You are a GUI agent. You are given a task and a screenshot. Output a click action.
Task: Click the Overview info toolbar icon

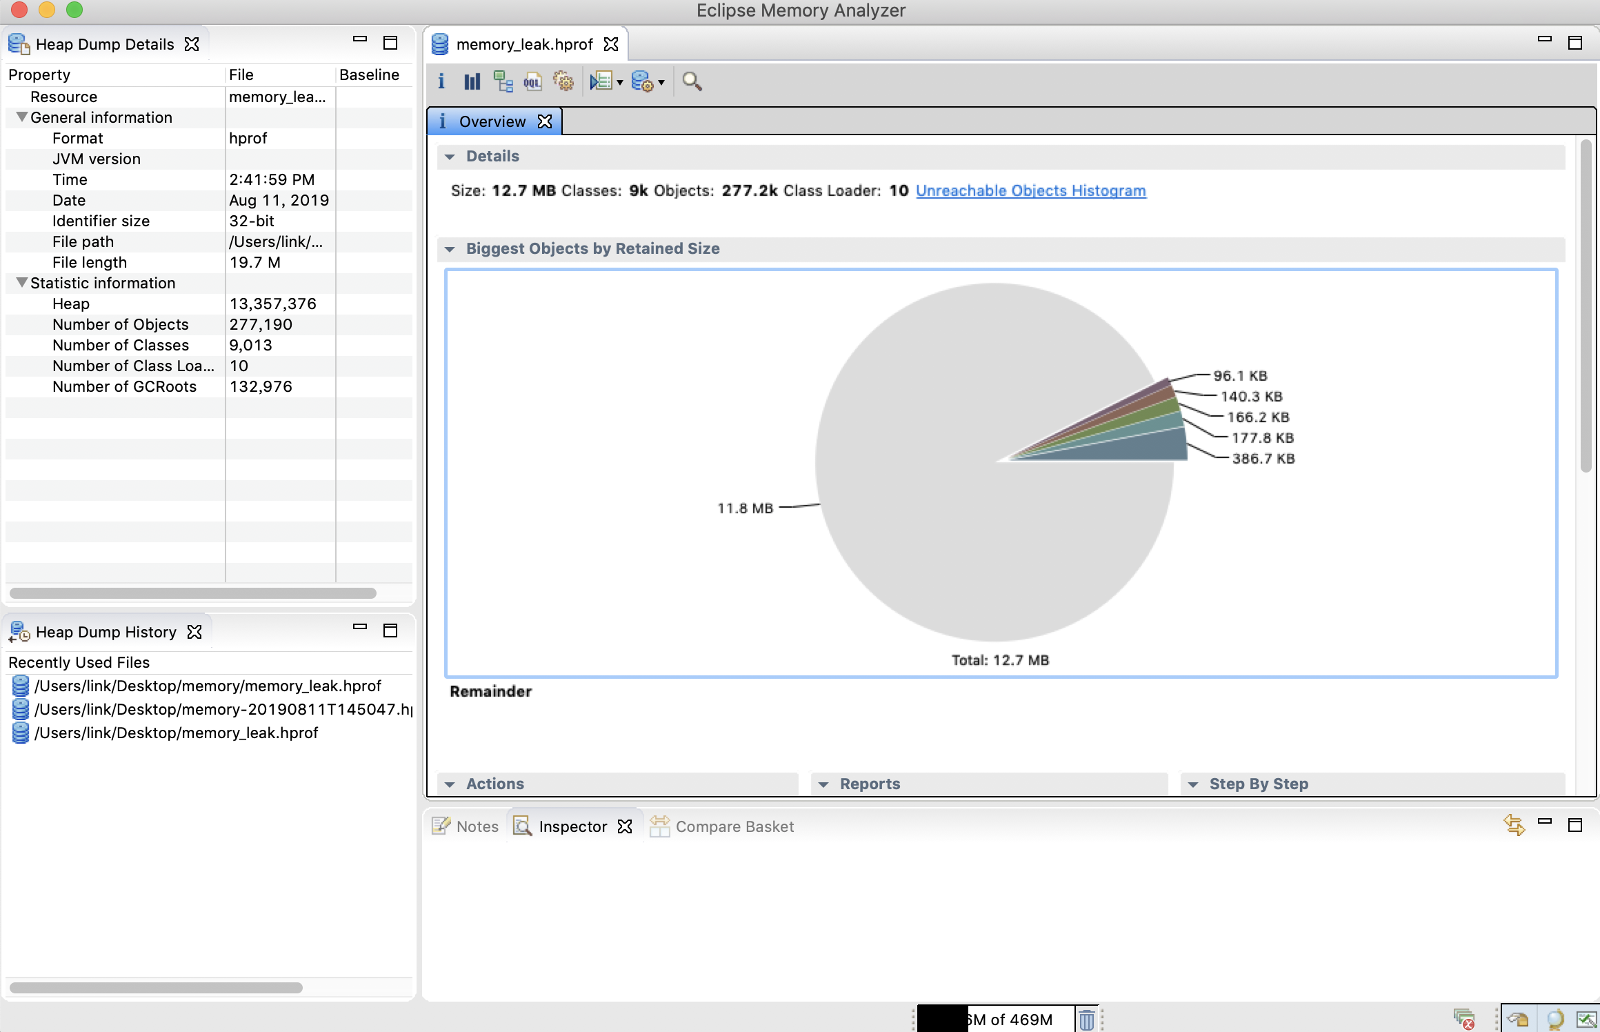click(x=441, y=81)
